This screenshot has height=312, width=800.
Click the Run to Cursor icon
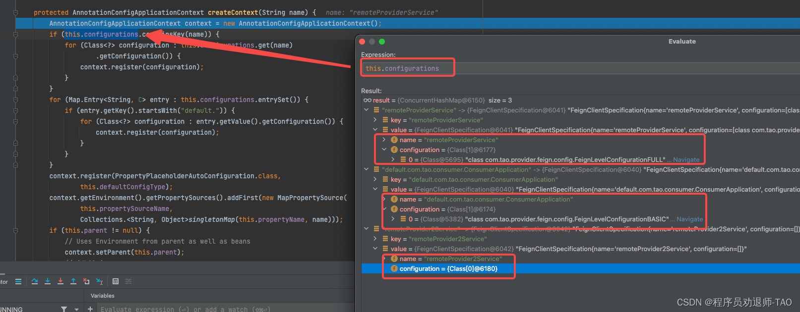click(99, 281)
